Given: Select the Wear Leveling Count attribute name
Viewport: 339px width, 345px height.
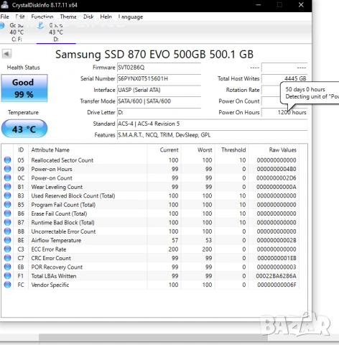Looking at the screenshot, I should [57, 187].
